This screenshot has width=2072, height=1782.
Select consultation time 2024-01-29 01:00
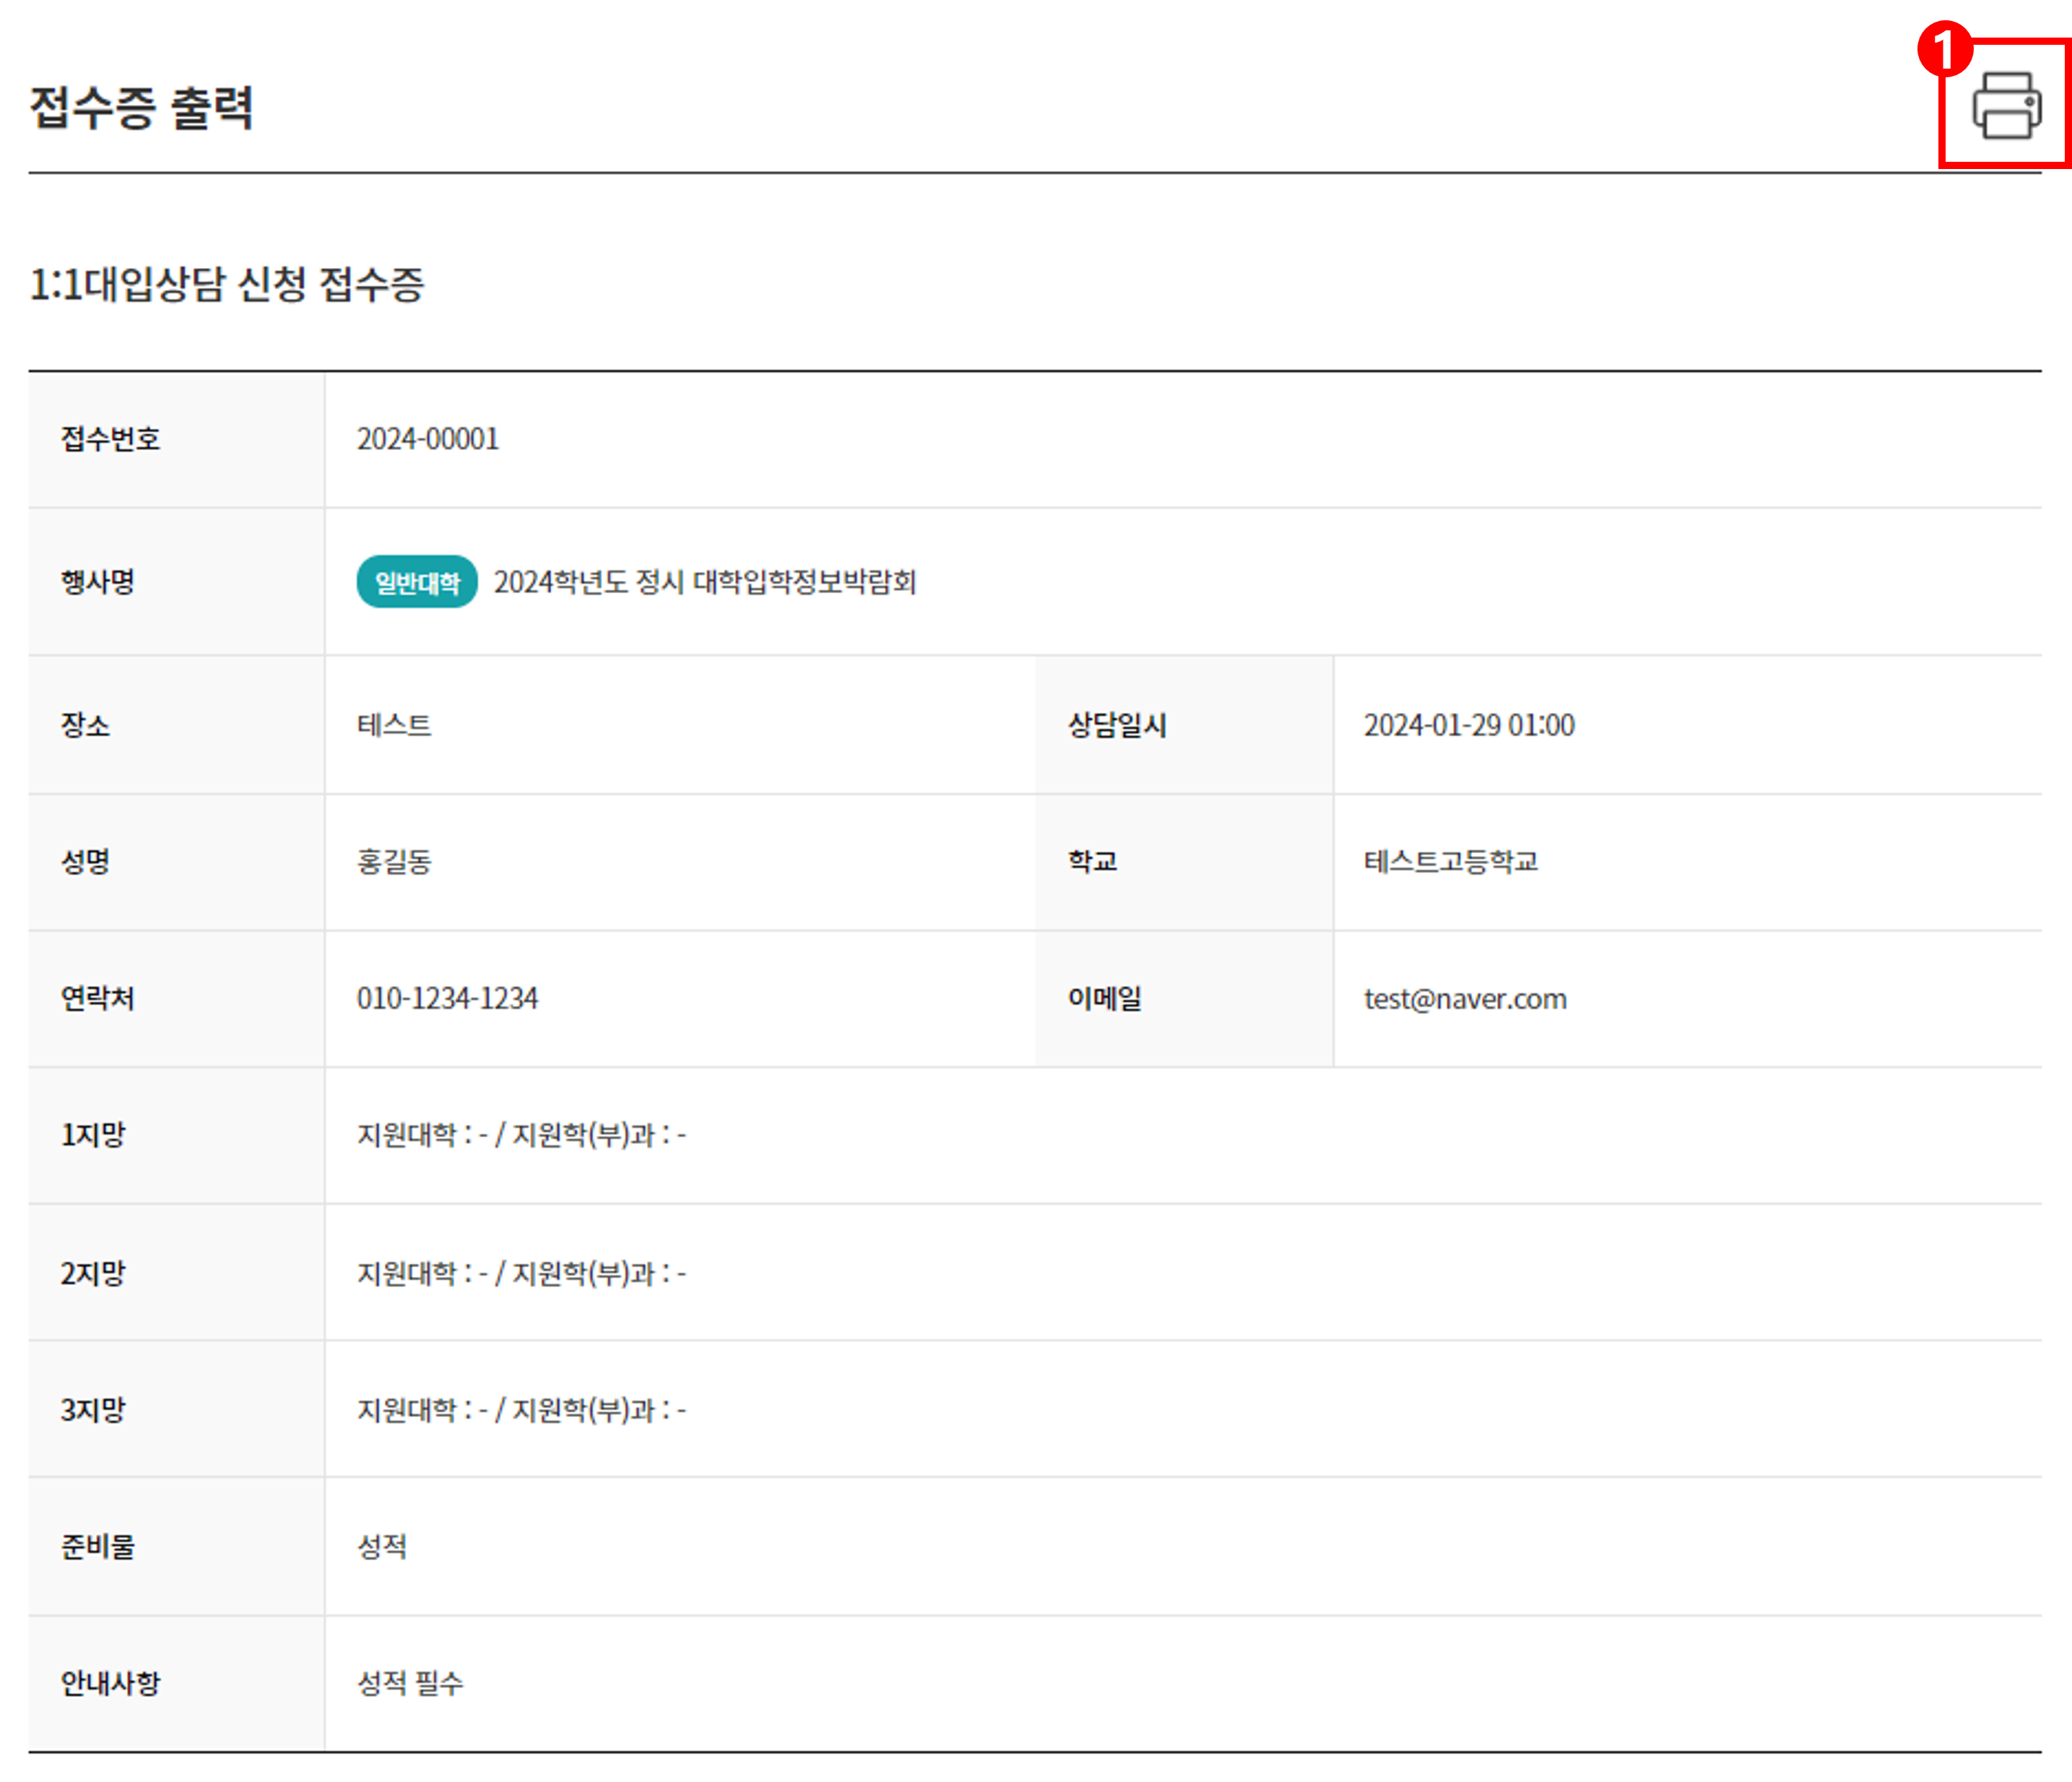click(x=1469, y=725)
